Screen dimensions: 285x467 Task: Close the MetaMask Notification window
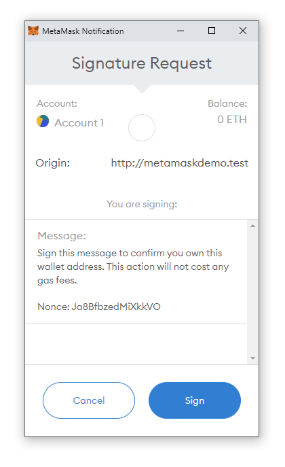(243, 31)
